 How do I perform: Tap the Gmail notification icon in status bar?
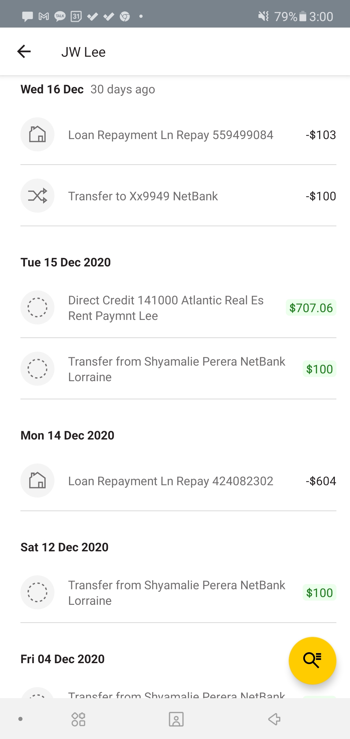click(x=44, y=16)
